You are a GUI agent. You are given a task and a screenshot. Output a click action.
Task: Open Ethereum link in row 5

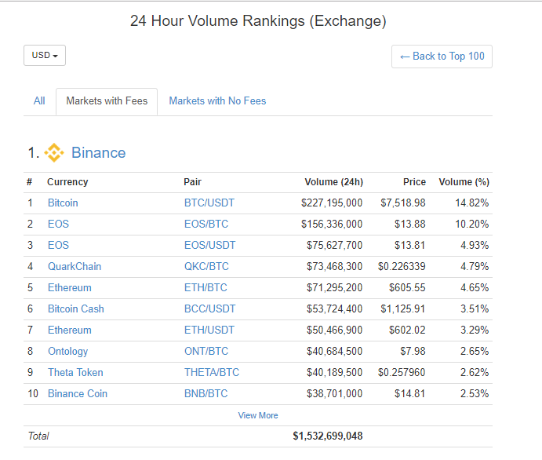coord(70,288)
